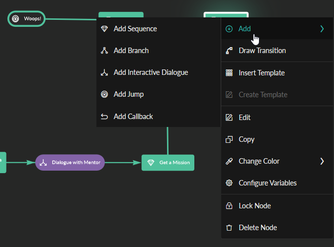Click the eyedropper icon for Change Color
Screen dimensions: 334x247
tap(229, 161)
